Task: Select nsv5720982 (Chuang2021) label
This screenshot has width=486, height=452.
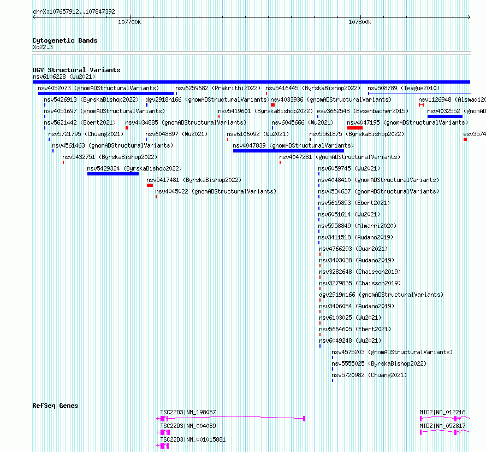Action: click(x=369, y=375)
